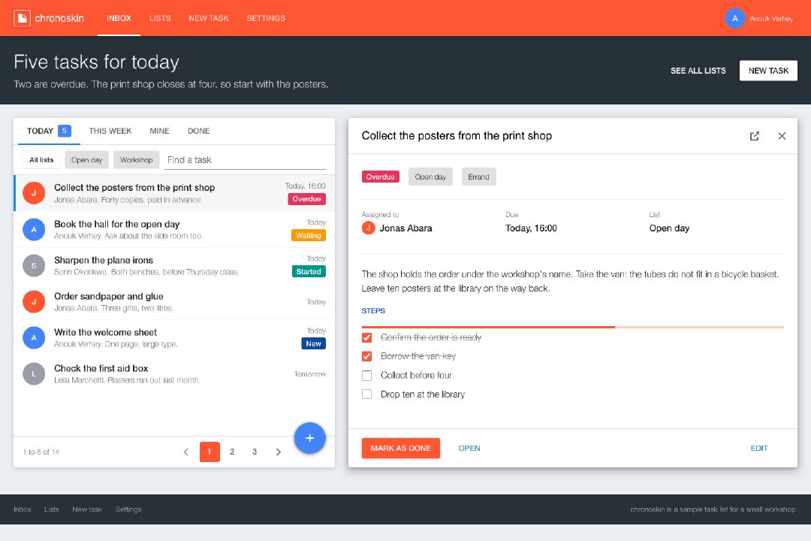The width and height of the screenshot is (811, 541).
Task: Switch to the This Week tab
Action: pos(110,131)
